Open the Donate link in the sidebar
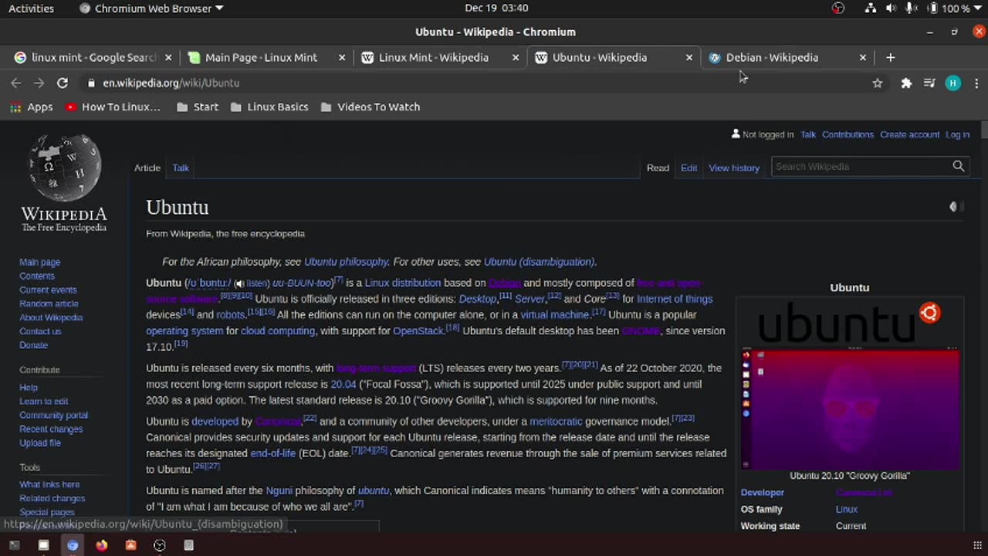Viewport: 988px width, 556px height. 33,345
